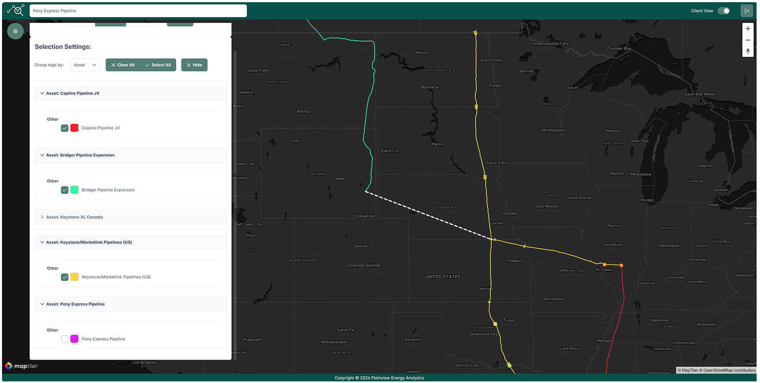Click the "Oklahoma City" label on map
The height and width of the screenshot is (383, 760).
(x=483, y=334)
